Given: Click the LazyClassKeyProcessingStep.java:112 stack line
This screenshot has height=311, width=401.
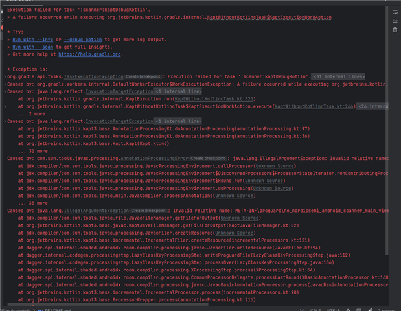Looking at the screenshot, I should [184, 255].
